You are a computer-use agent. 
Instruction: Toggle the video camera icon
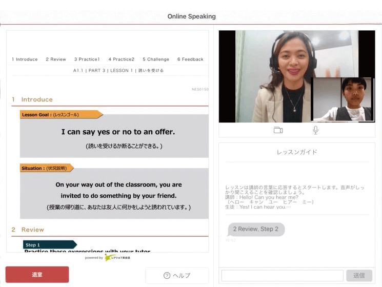pyautogui.click(x=278, y=130)
